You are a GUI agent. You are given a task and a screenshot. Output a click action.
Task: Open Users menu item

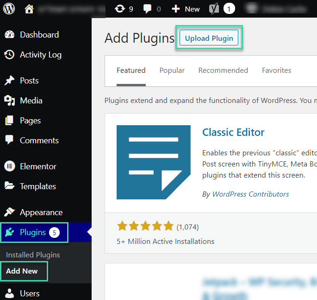tap(30, 294)
